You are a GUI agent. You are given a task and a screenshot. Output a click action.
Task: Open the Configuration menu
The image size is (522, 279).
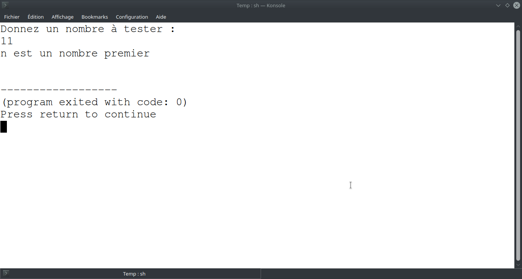point(132,17)
